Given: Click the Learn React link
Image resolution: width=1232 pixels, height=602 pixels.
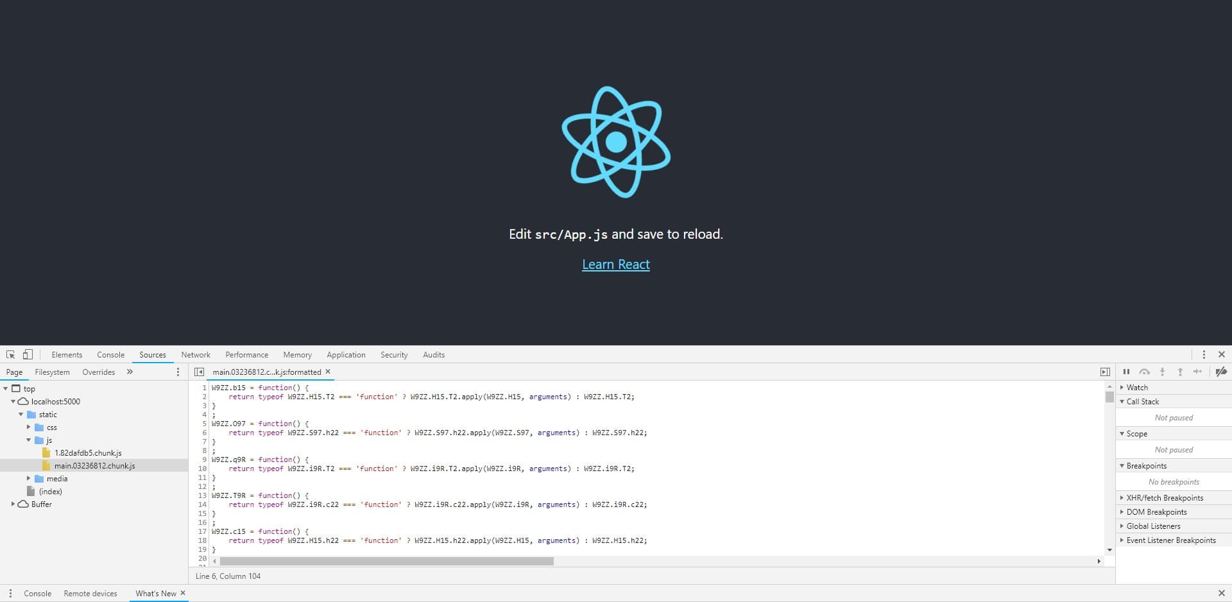Looking at the screenshot, I should (615, 264).
